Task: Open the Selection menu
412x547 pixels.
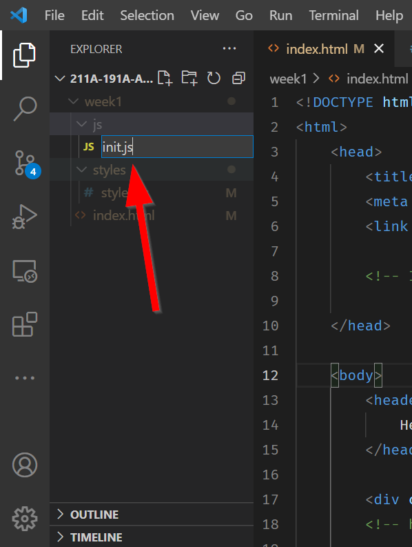Action: [x=147, y=15]
